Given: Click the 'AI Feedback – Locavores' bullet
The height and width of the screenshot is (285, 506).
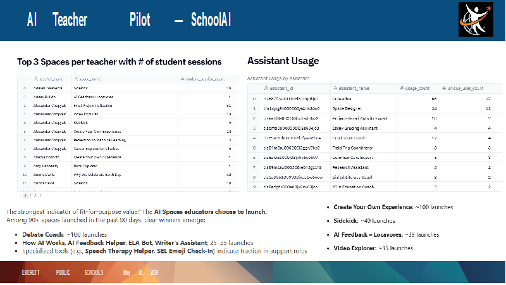Looking at the screenshot, I should (386, 234).
